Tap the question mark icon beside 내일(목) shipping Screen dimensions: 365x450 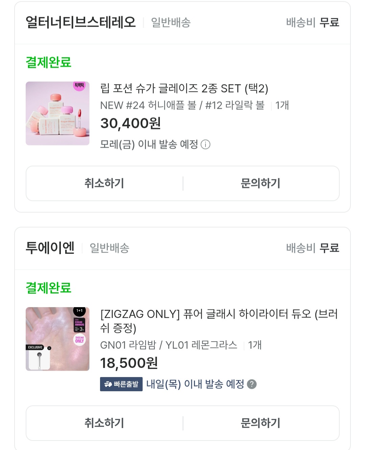click(x=252, y=384)
